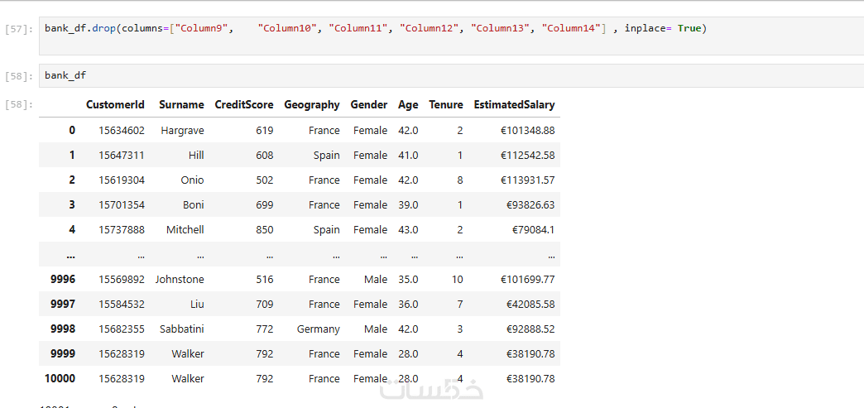Click the Age column header
This screenshot has width=864, height=408.
[408, 105]
